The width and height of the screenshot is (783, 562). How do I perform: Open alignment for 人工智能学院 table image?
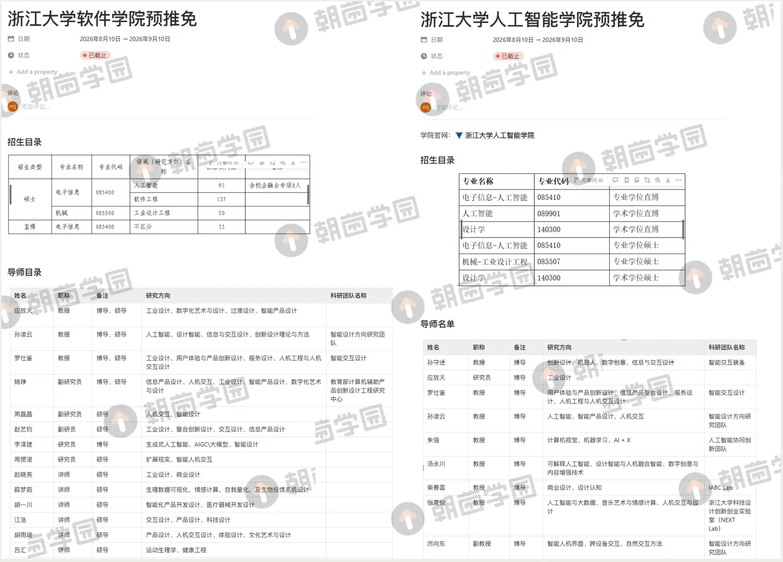pos(626,180)
